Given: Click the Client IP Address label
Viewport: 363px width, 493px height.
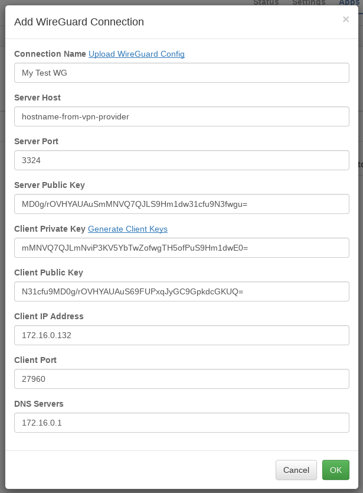Looking at the screenshot, I should (x=49, y=316).
